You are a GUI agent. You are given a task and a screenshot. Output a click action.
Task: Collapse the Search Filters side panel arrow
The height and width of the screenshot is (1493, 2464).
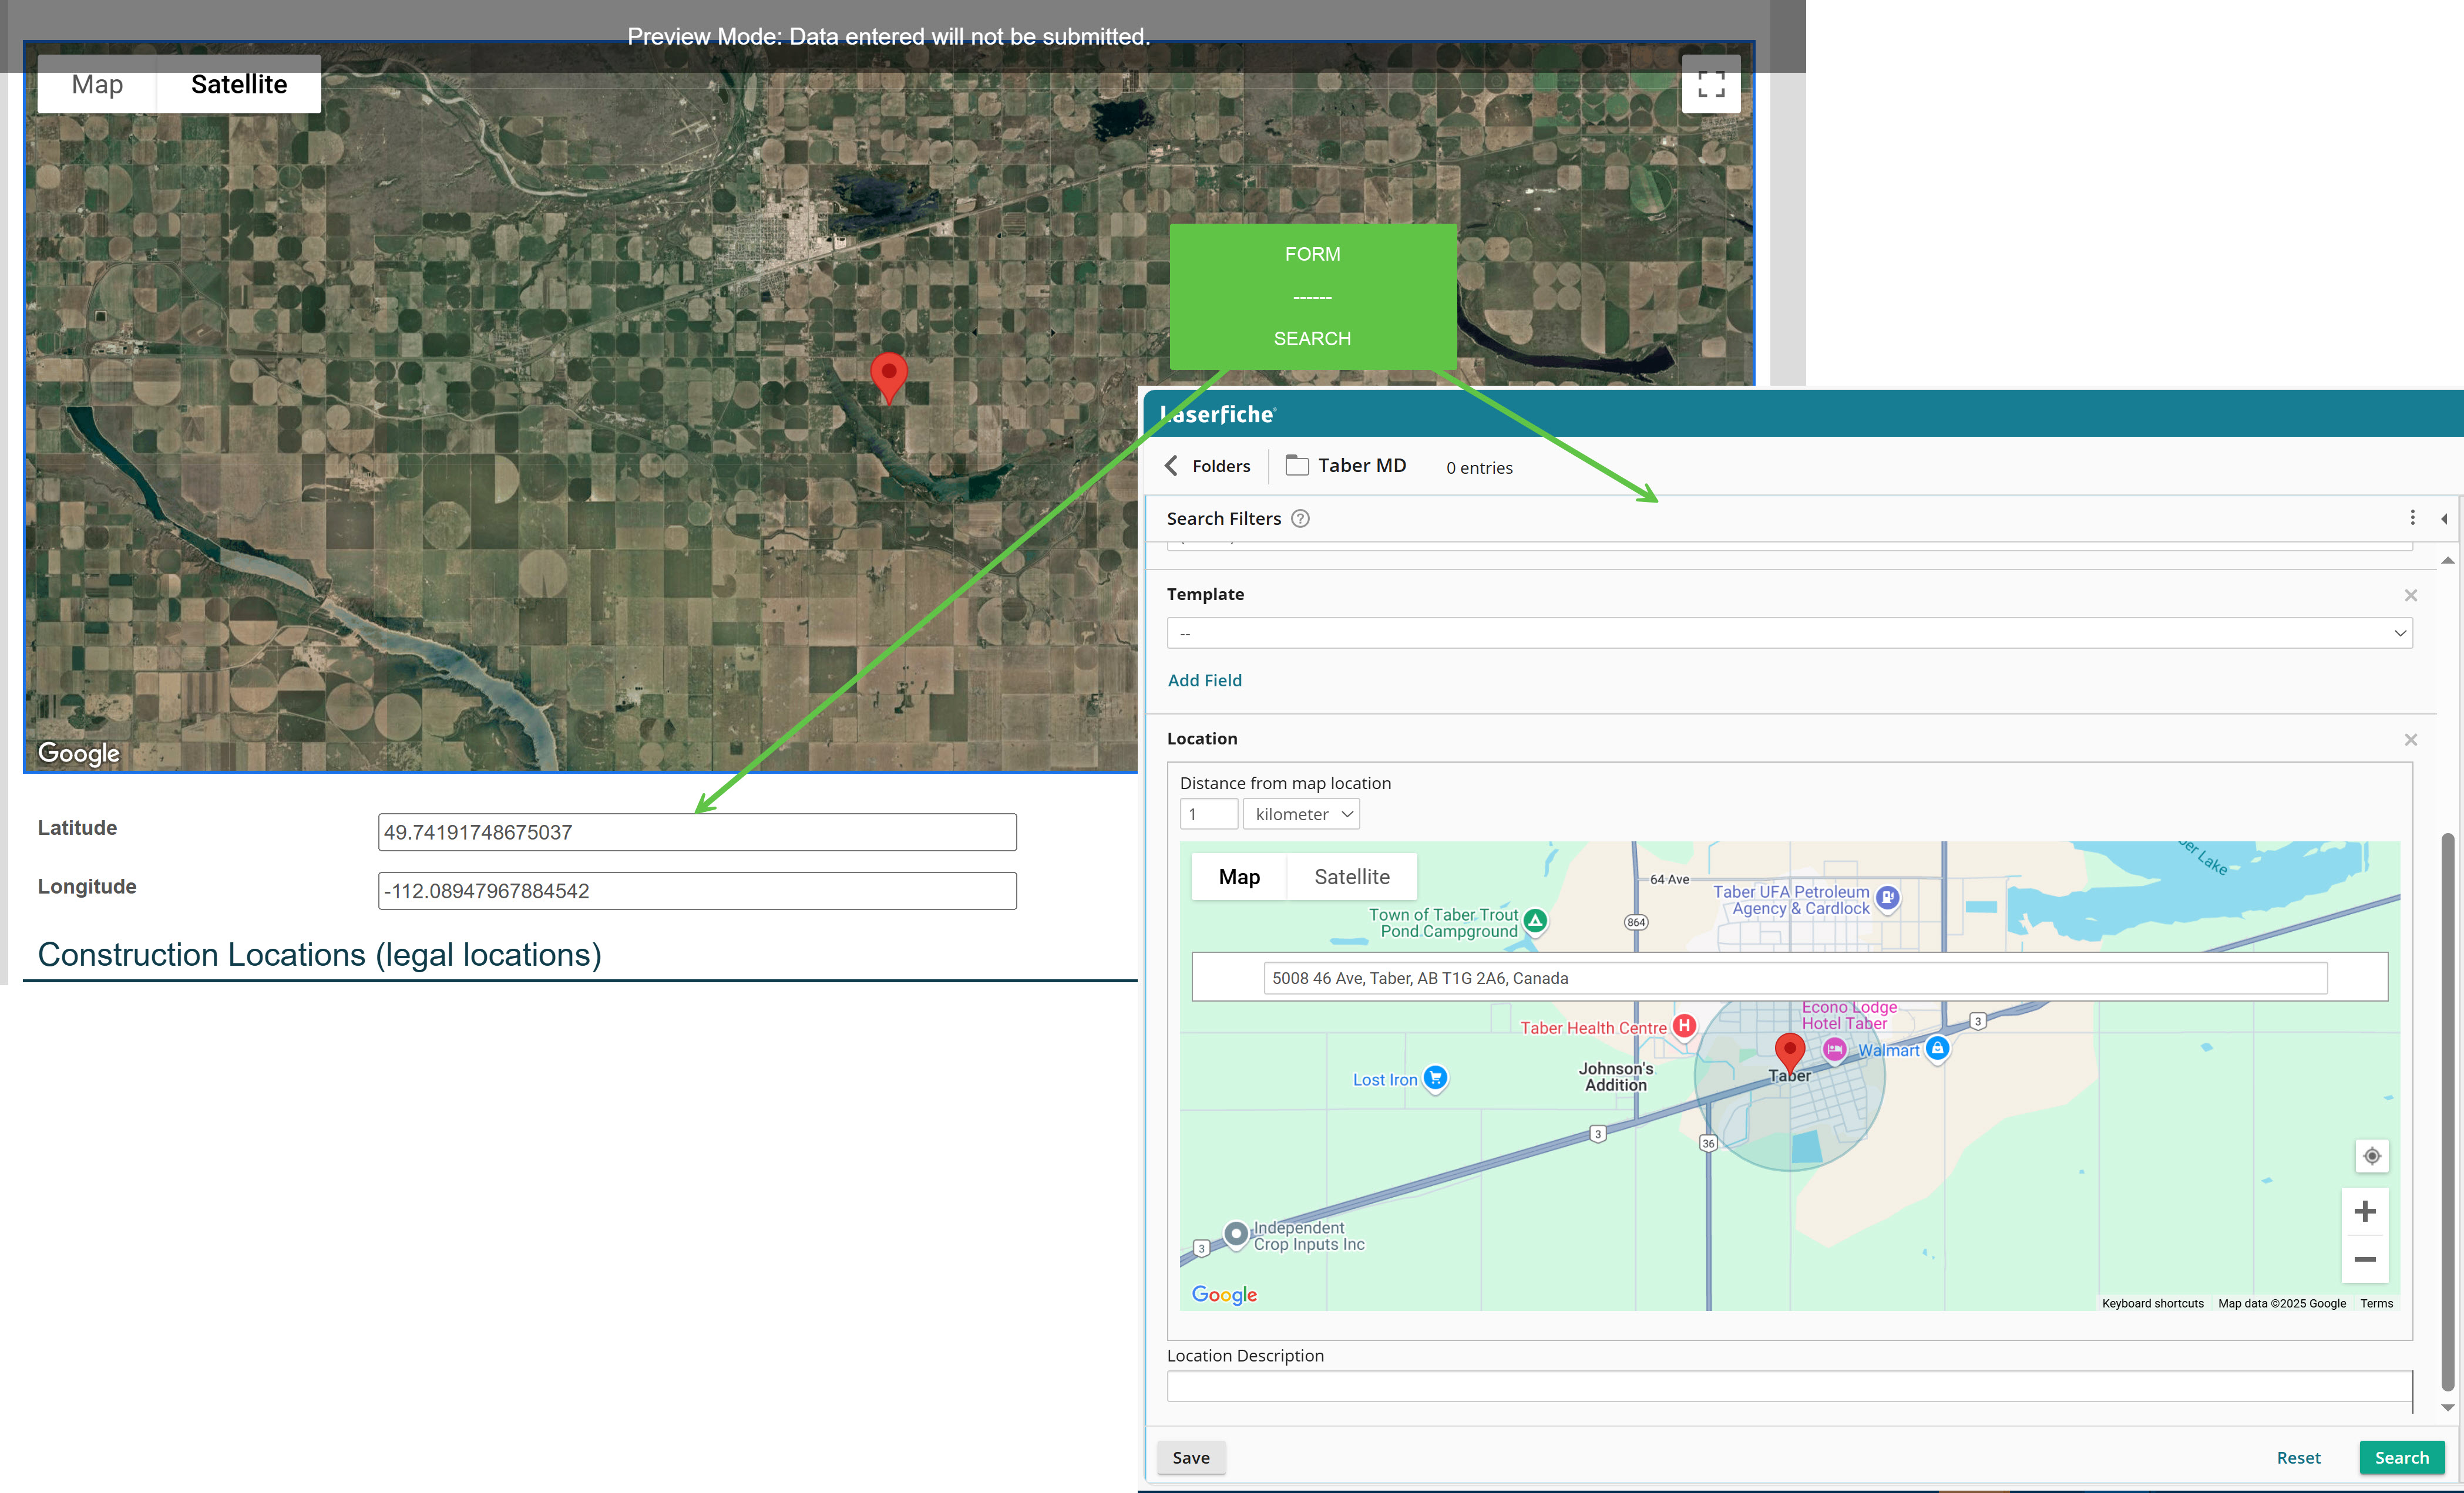click(x=2444, y=518)
